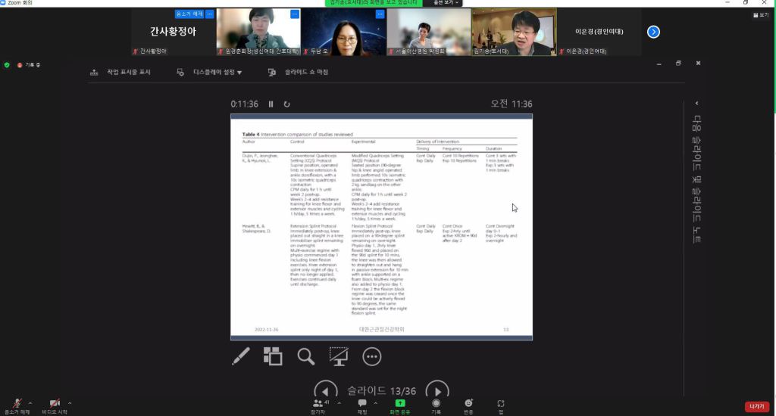Select 서울아산병원 박정희 video thumbnail
This screenshot has height=416, width=776.
coord(429,32)
